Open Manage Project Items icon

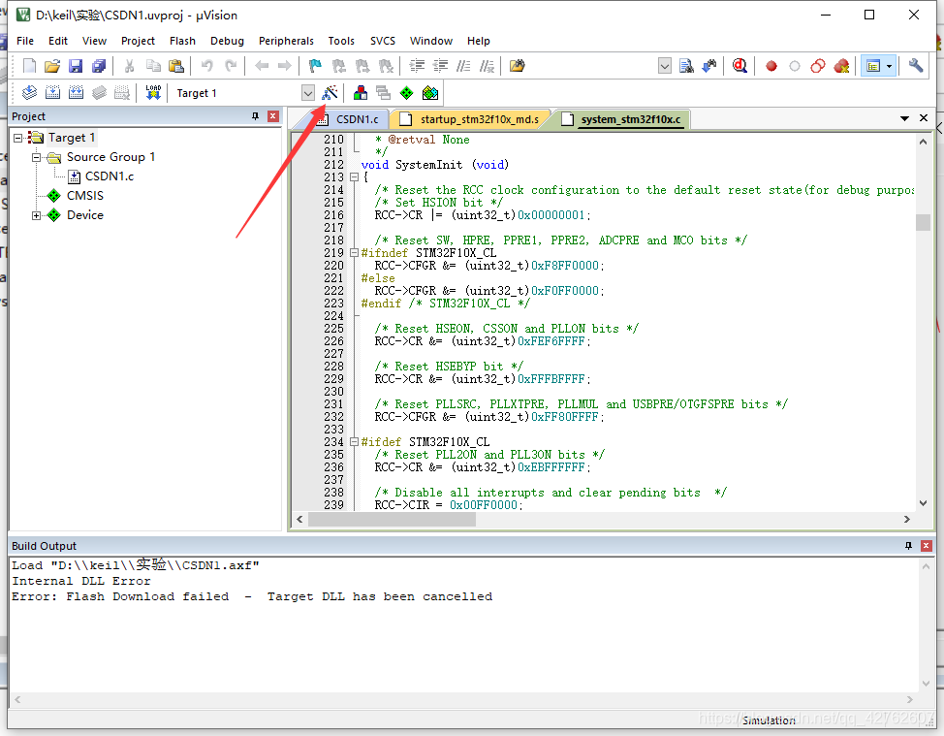(361, 93)
